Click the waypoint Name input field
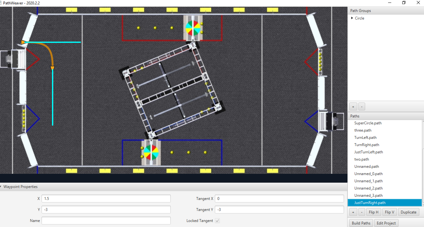The height and width of the screenshot is (227, 424). (x=106, y=221)
